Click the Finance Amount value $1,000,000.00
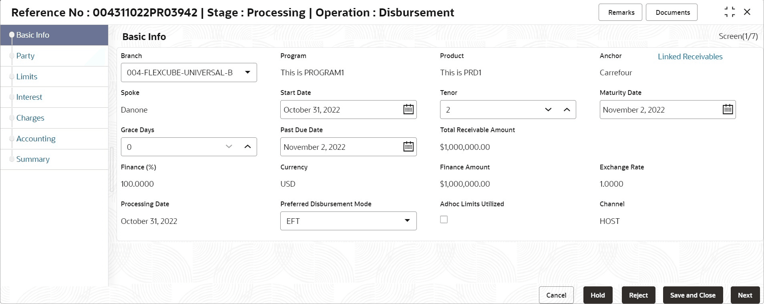Screen dimensions: 764x304 [x=465, y=184]
